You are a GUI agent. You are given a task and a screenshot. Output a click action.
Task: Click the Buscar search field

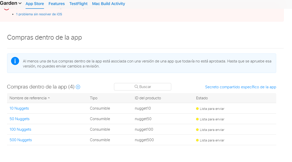pos(143,87)
